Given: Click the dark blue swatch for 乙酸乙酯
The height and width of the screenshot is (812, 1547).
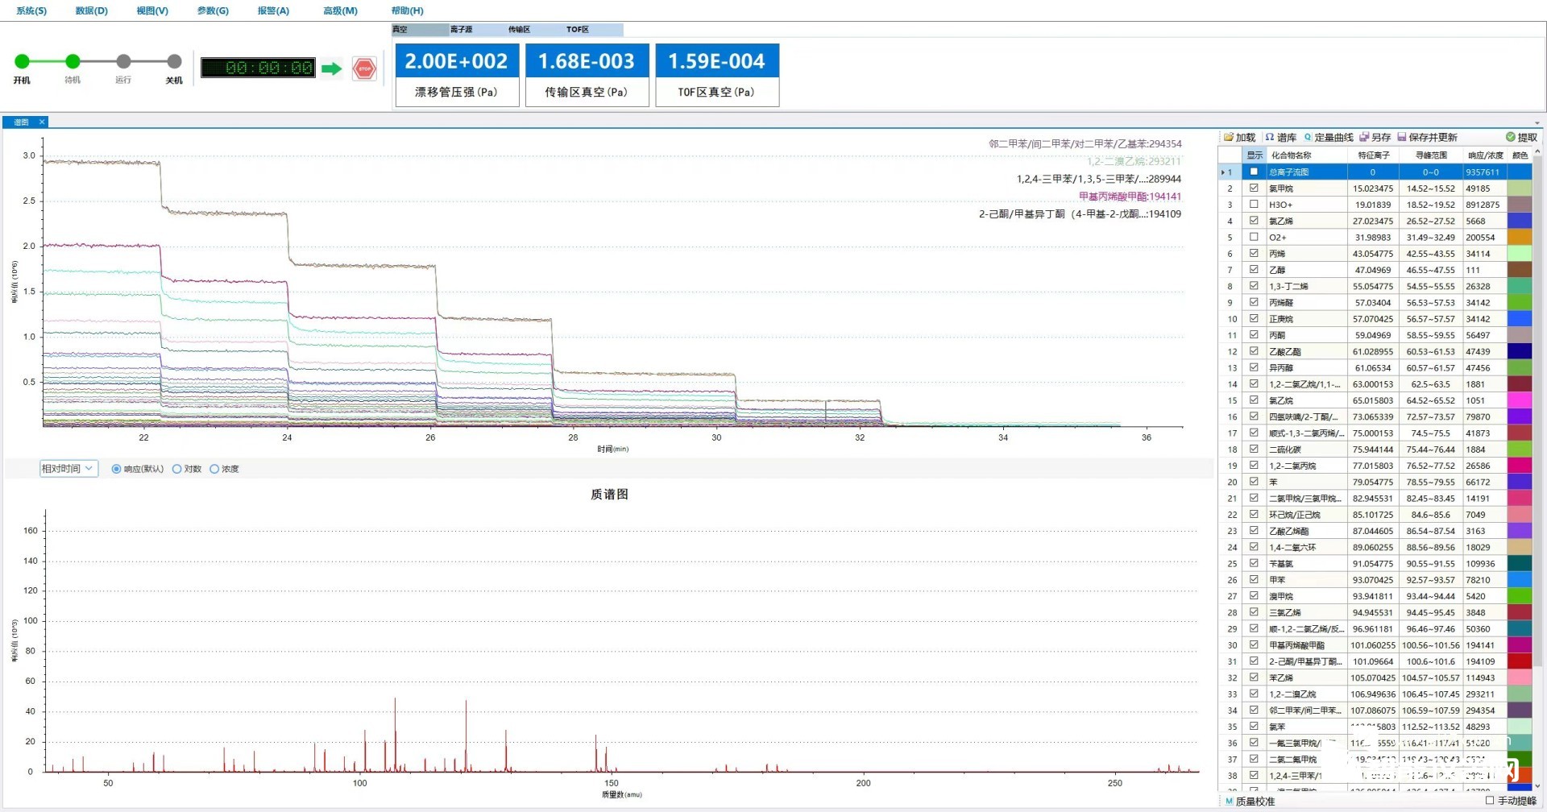Looking at the screenshot, I should point(1520,351).
